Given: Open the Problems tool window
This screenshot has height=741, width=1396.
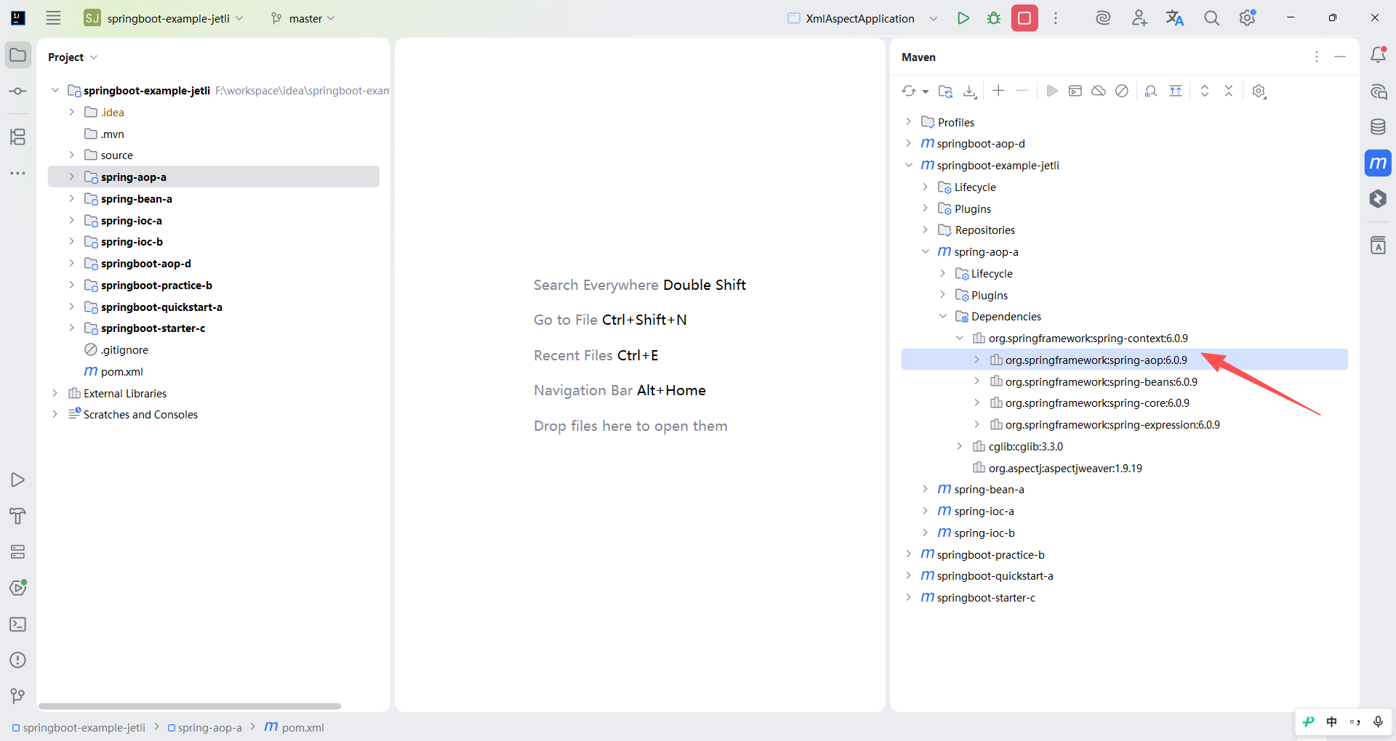Looking at the screenshot, I should [x=18, y=660].
